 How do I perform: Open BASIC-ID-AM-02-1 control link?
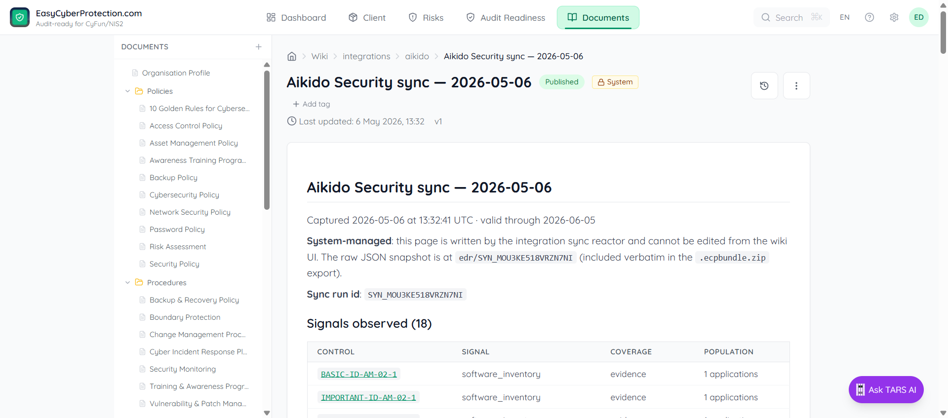click(x=359, y=374)
